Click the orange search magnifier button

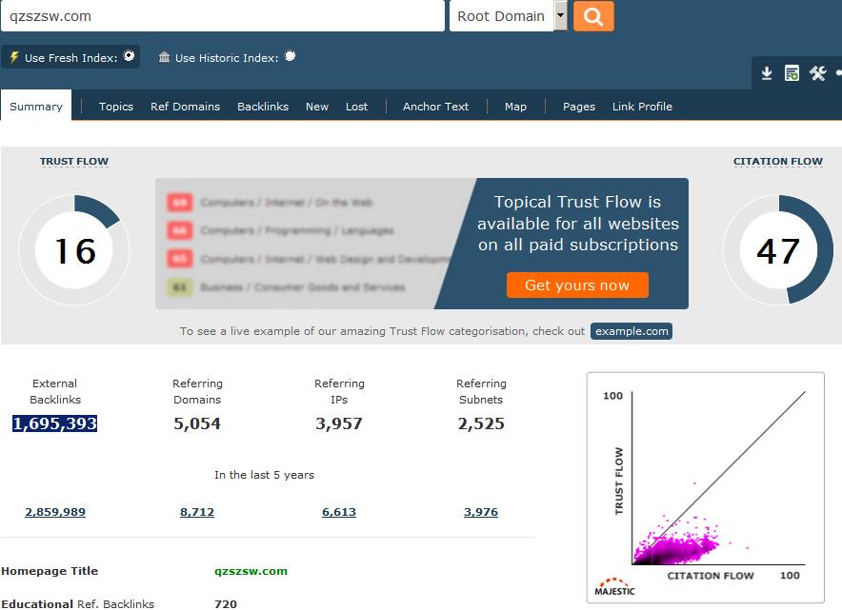[593, 16]
